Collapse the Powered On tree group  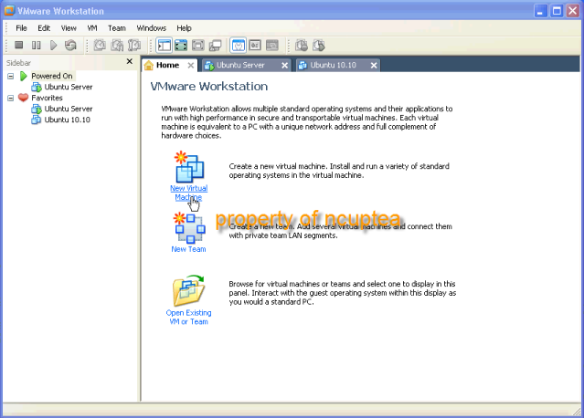(x=10, y=77)
